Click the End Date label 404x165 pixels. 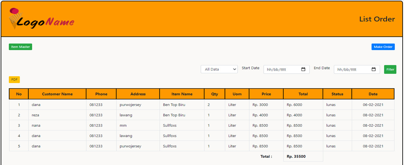point(322,68)
